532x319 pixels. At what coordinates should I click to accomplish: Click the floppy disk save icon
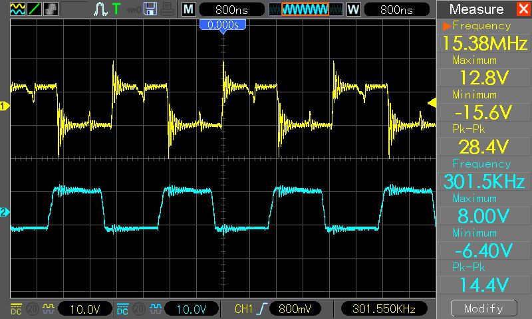tap(150, 9)
